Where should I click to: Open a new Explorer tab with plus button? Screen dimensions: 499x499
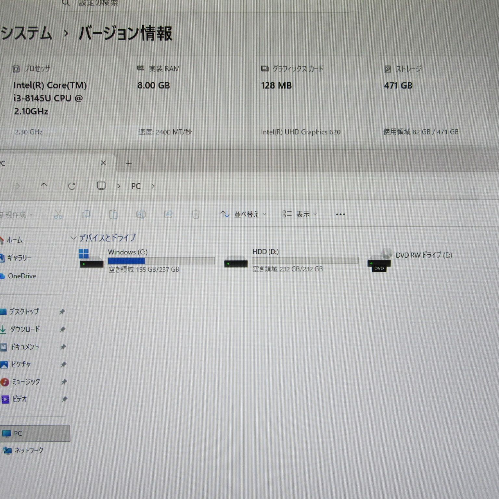coord(129,163)
